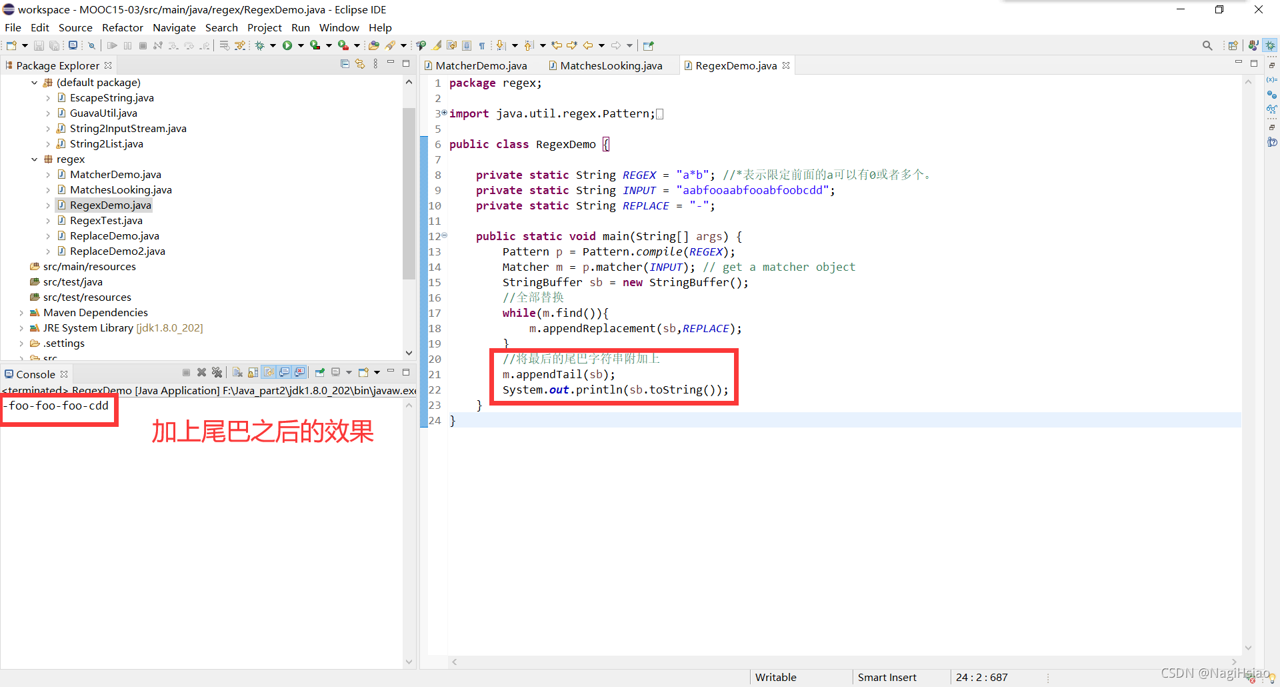Go Back using yellow left arrow
Image resolution: width=1280 pixels, height=687 pixels.
click(588, 45)
